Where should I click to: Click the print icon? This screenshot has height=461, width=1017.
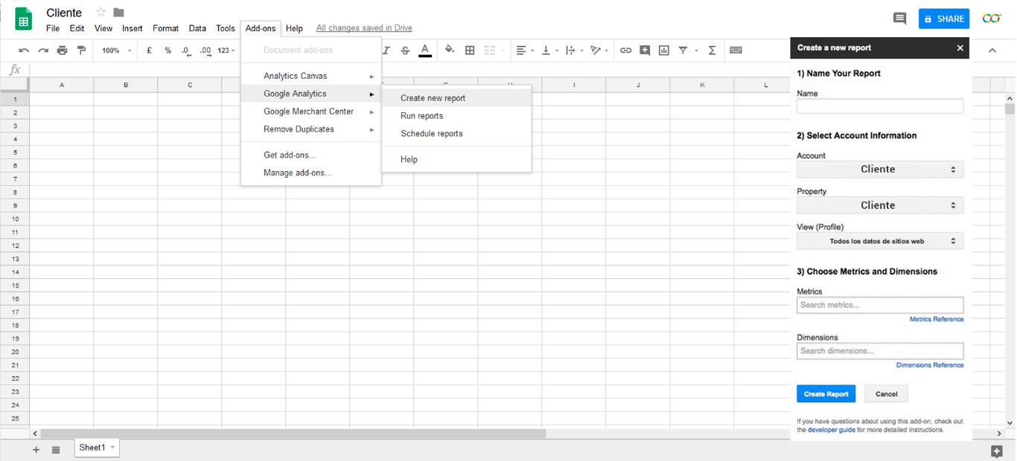point(62,51)
